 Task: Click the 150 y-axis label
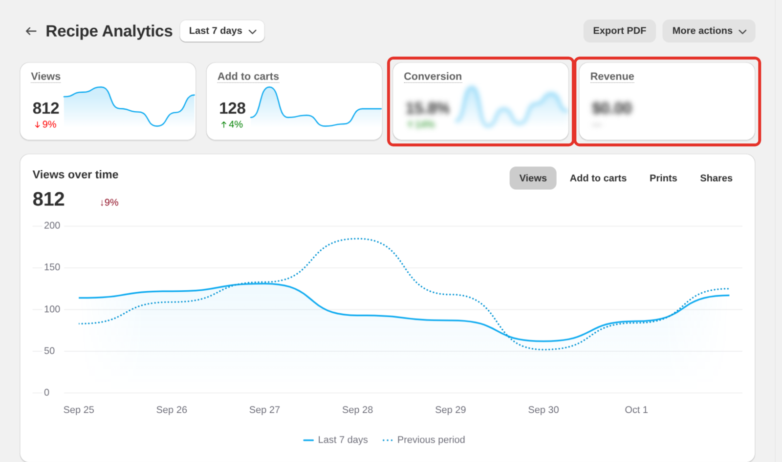click(x=52, y=267)
